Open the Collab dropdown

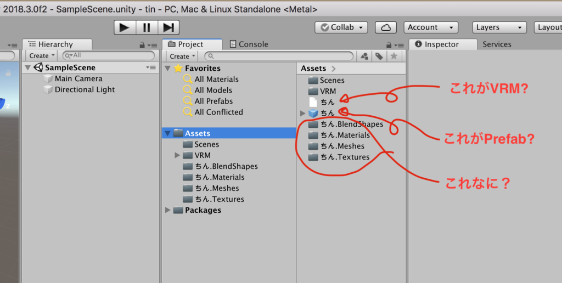(x=341, y=27)
